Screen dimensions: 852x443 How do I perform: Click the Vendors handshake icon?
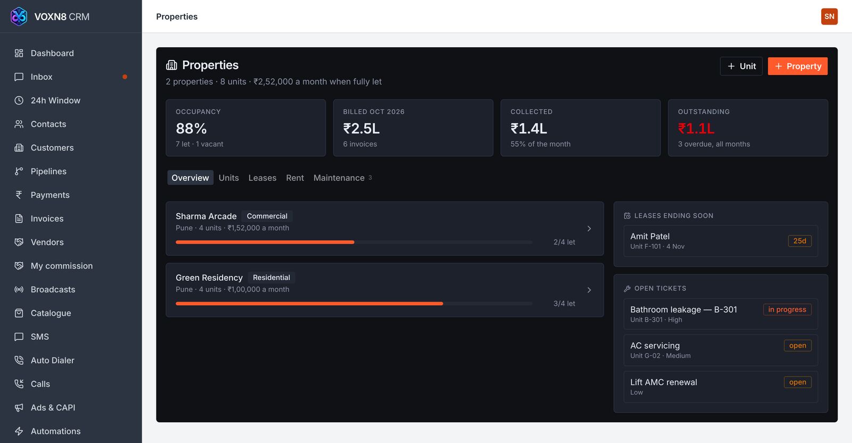click(x=19, y=242)
